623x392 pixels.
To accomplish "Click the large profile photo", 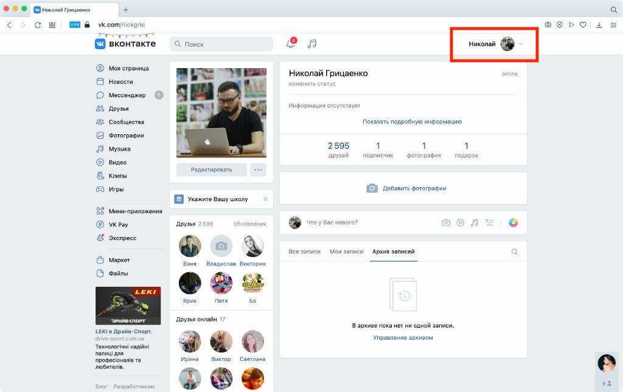I will [221, 112].
